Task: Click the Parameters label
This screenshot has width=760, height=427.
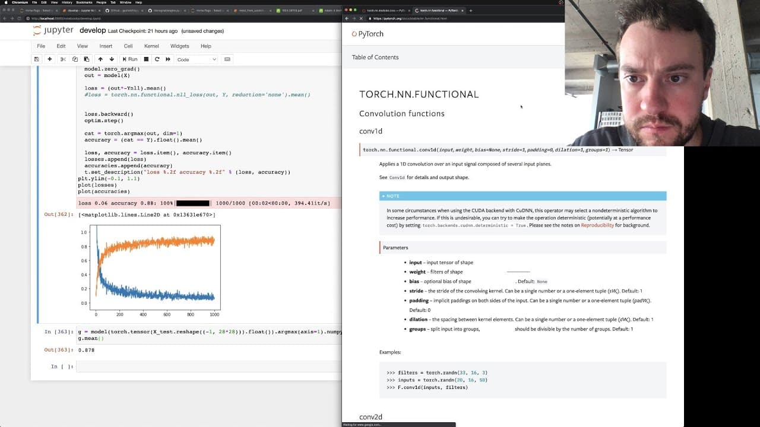Action: 395,247
